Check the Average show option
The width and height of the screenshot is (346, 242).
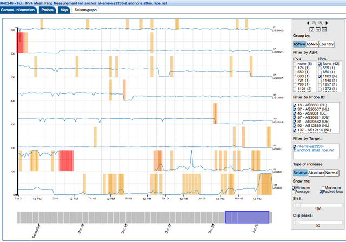(x=294, y=192)
